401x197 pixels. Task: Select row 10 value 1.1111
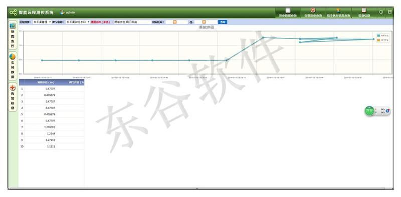51,146
